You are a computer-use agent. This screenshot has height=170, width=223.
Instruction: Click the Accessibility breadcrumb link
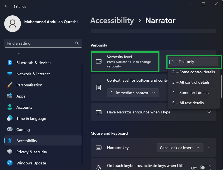point(112,21)
